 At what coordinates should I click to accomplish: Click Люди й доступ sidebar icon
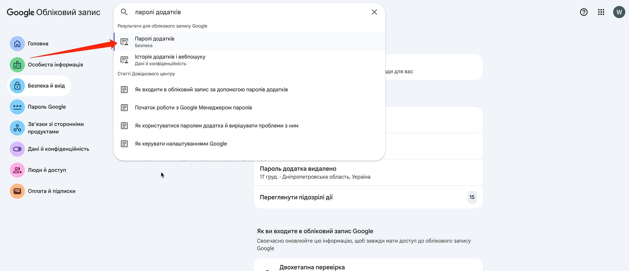(17, 170)
